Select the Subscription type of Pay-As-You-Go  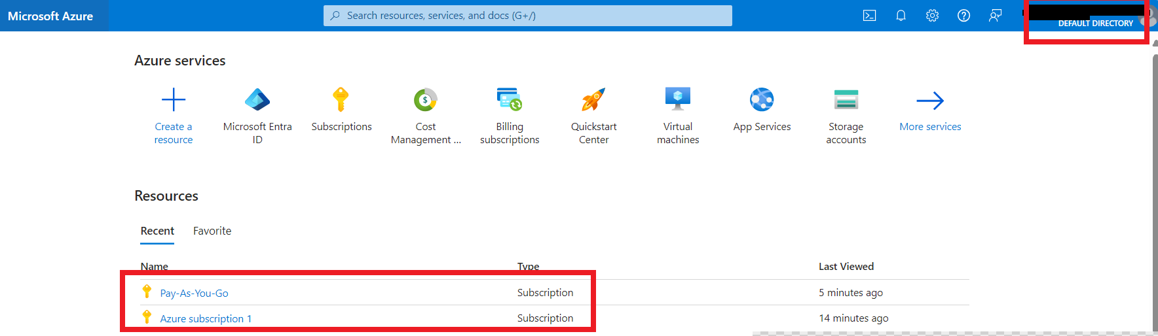[545, 292]
